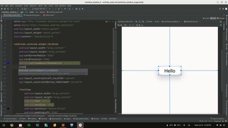This screenshot has height=128, width=228.
Task: Click the design surface layers icon
Action: [x=136, y=22]
